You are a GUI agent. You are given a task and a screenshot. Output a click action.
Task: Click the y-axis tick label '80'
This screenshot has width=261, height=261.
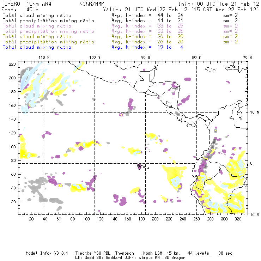(13, 160)
